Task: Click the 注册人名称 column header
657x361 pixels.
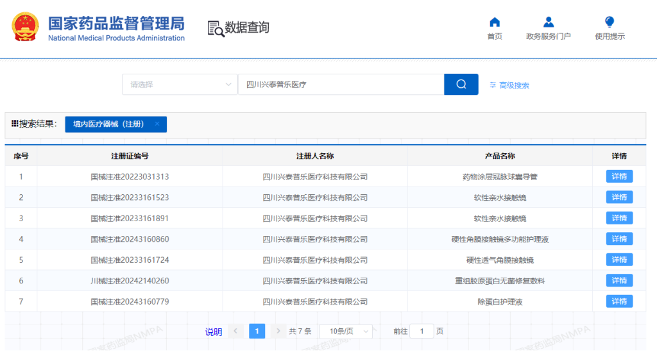Action: (x=315, y=156)
